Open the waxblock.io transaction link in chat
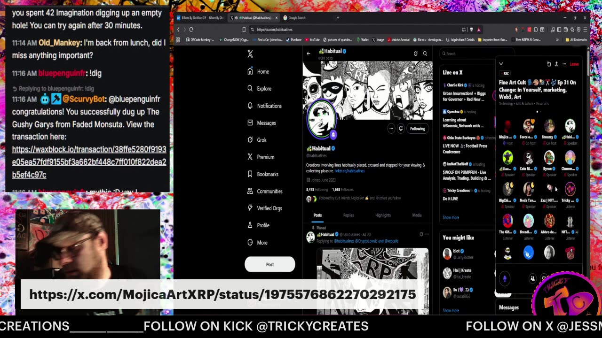The height and width of the screenshot is (338, 602). tap(89, 162)
